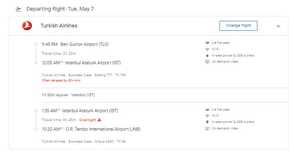Click the Turkish Airlines logo
This screenshot has width=293, height=154.
tap(27, 25)
